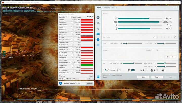Switch to the Graphics Card tab in GPU-Z
Viewport: 182px width, 103px height.
(x=62, y=17)
